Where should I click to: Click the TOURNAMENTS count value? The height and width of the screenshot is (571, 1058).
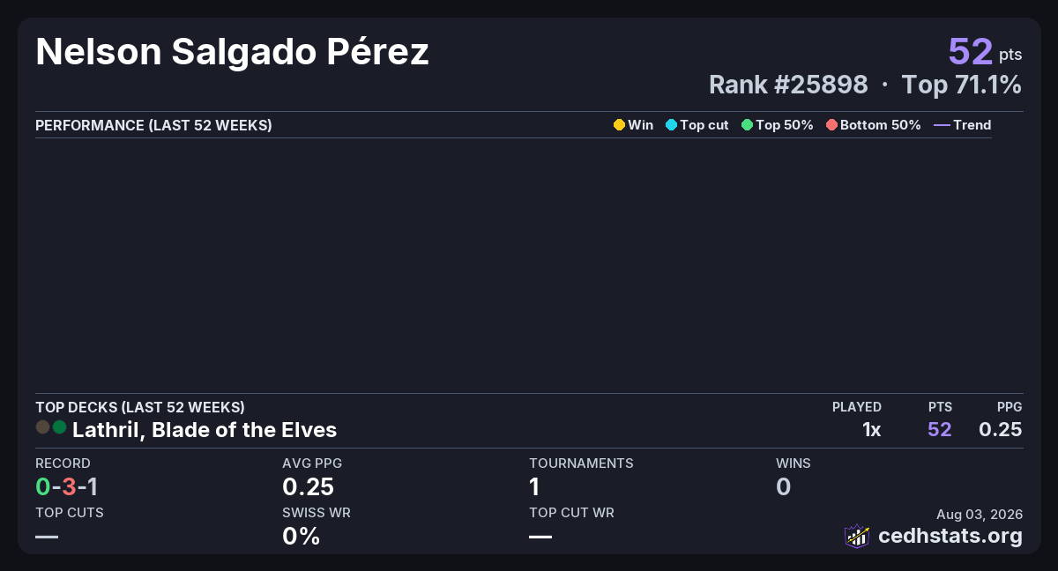click(x=534, y=486)
